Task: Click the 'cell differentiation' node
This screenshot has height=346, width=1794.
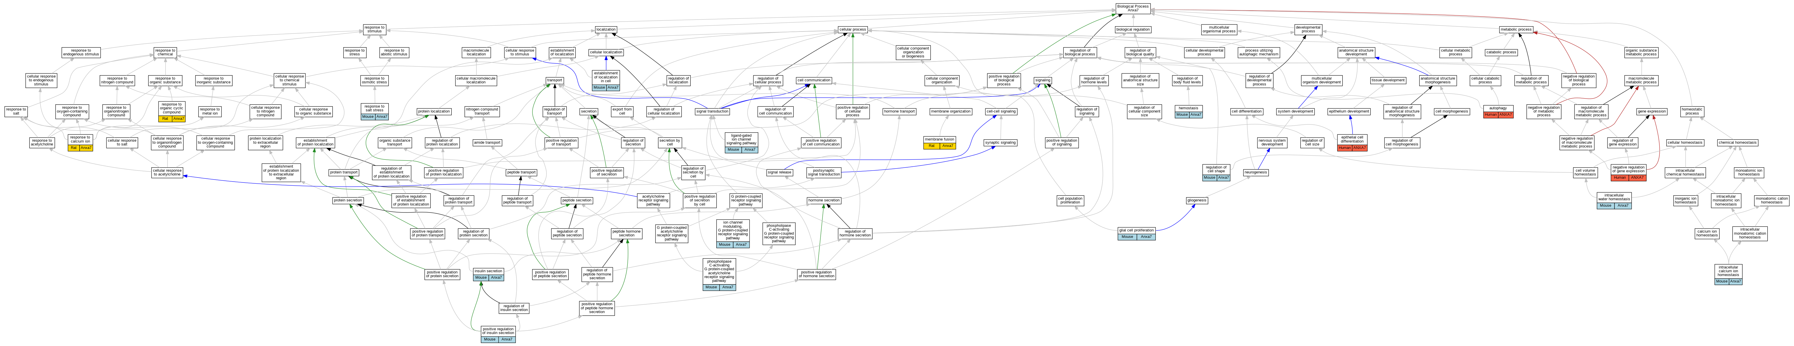Action: click(1247, 111)
